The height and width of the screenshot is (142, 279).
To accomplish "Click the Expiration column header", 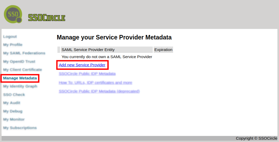I will click(163, 50).
